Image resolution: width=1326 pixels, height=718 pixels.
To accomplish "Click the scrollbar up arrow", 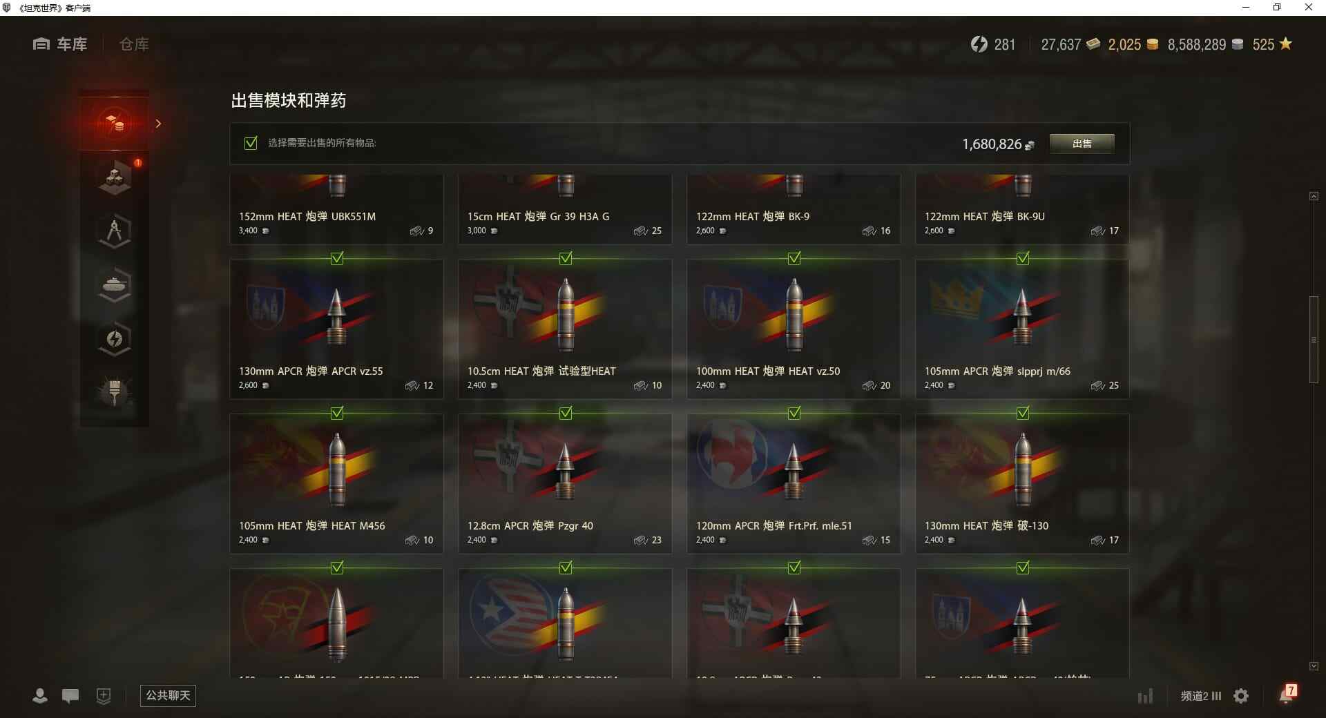I will [x=1314, y=197].
